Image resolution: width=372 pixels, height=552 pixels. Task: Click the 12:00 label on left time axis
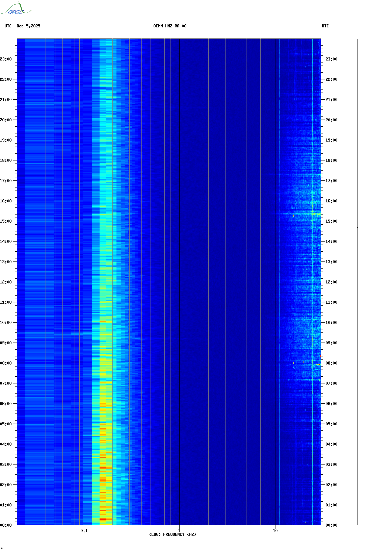(6, 282)
